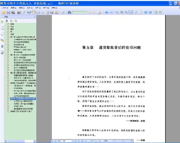Open the dropdown arrow next to stamp tool
The height and width of the screenshot is (143, 180).
click(x=60, y=13)
